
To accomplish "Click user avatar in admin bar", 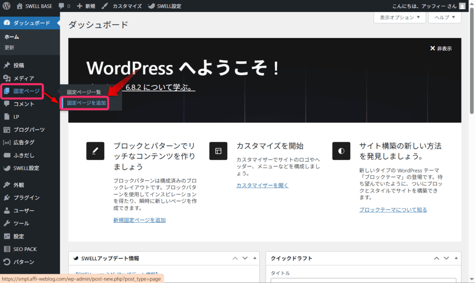I will [462, 6].
